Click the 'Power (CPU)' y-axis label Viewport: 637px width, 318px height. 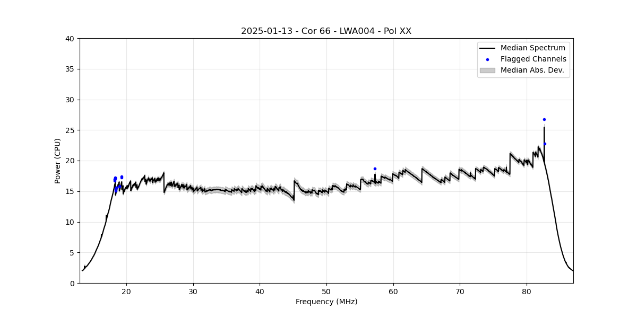pos(58,161)
